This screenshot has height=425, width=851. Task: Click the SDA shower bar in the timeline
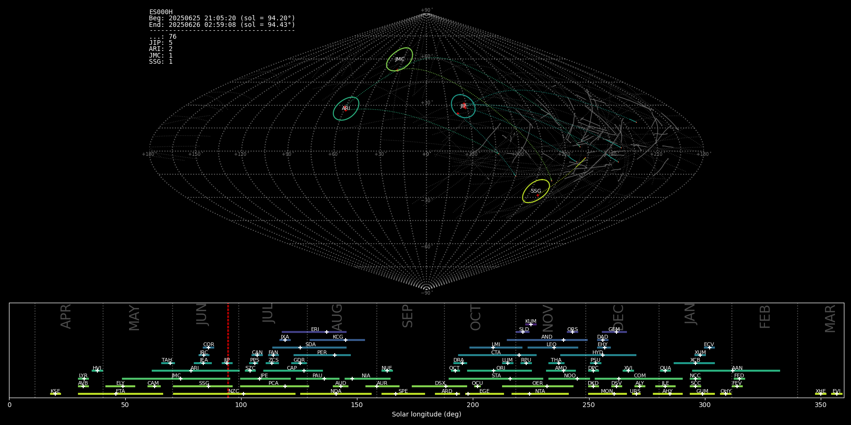pyautogui.click(x=309, y=348)
